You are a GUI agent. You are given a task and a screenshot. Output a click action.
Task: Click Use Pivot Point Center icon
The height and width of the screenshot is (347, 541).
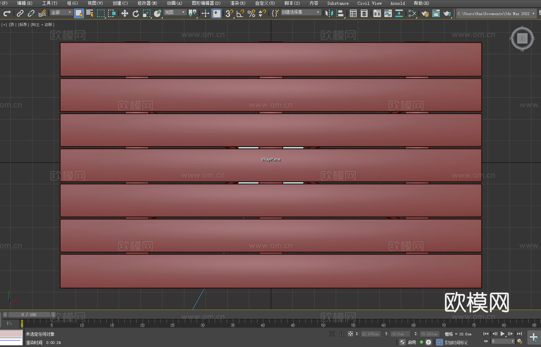pos(193,13)
